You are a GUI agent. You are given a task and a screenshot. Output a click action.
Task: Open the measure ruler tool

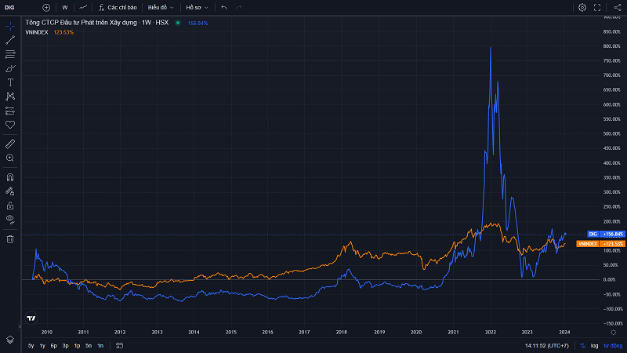pyautogui.click(x=10, y=144)
